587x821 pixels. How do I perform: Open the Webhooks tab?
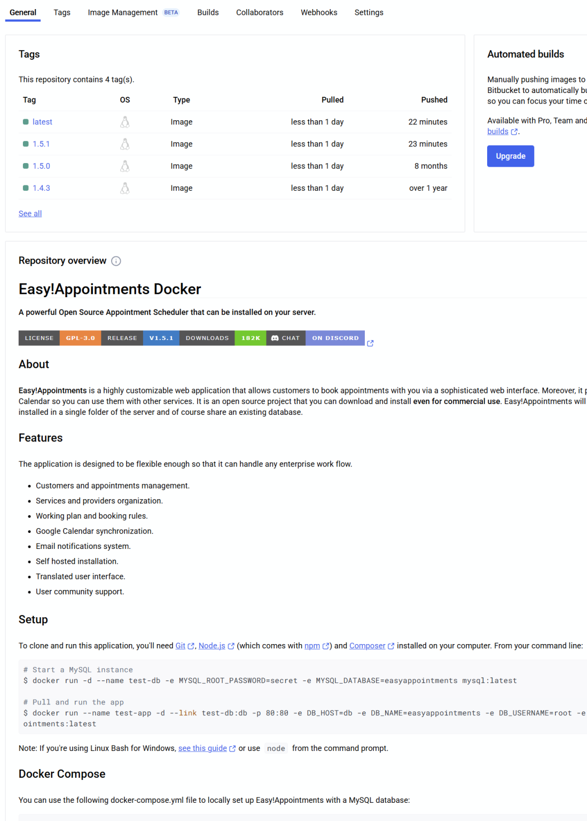coord(319,12)
